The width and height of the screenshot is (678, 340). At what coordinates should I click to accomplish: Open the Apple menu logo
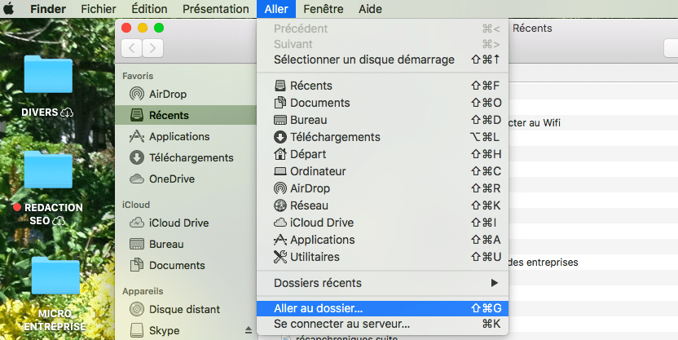coord(9,9)
